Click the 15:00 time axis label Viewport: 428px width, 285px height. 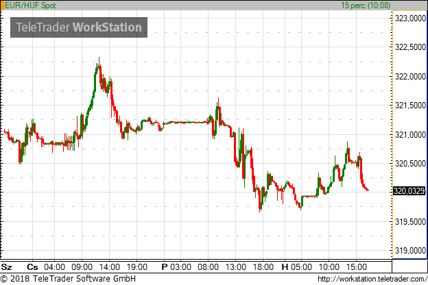click(x=357, y=267)
